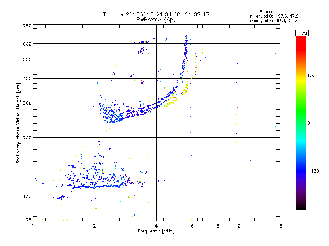Click the x-axis tick label 8
This screenshot has height=246, width=329.
(x=218, y=226)
